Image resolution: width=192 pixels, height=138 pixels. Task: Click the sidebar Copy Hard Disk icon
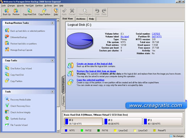pyautogui.click(x=7, y=74)
